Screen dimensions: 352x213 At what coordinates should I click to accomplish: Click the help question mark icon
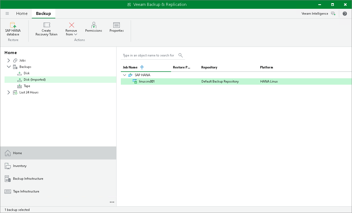pyautogui.click(x=345, y=14)
